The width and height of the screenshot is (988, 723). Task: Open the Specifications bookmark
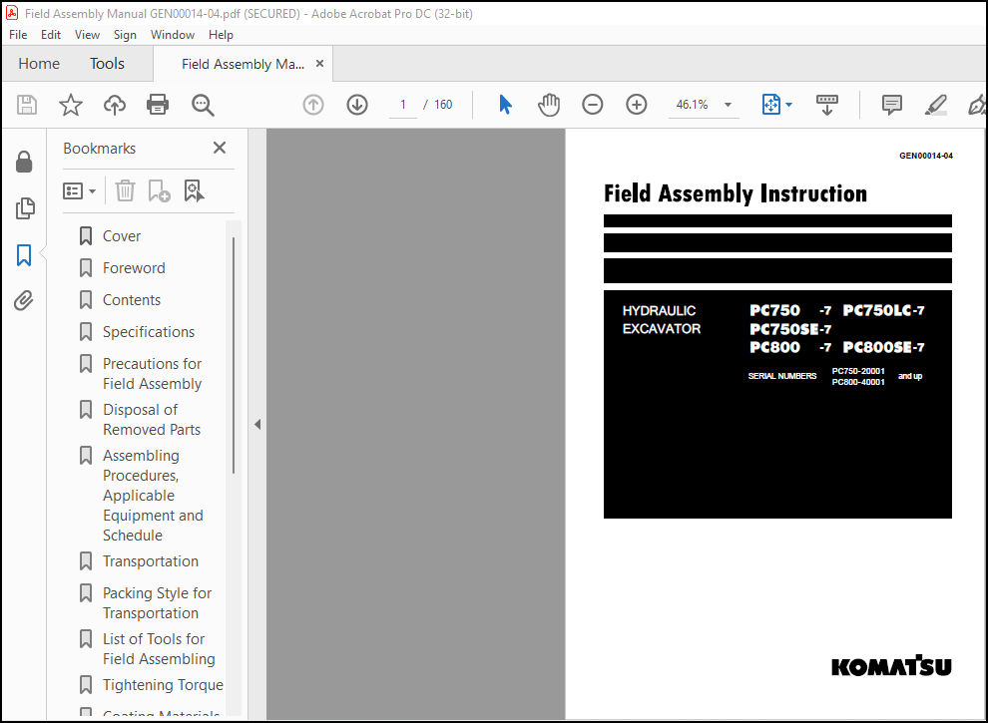149,332
